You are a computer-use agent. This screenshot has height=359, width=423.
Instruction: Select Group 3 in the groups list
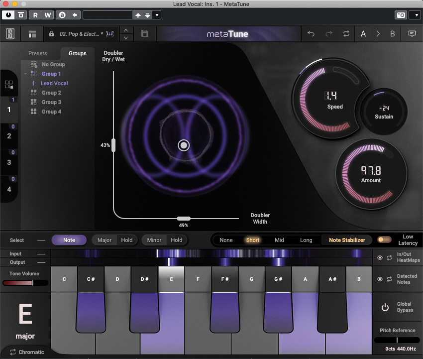click(51, 102)
